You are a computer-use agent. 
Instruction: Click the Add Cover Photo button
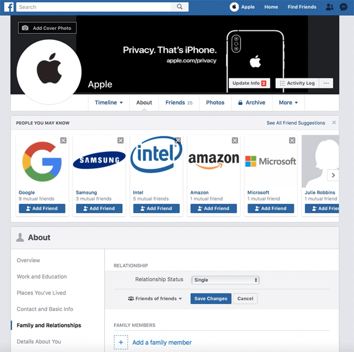[x=47, y=28]
